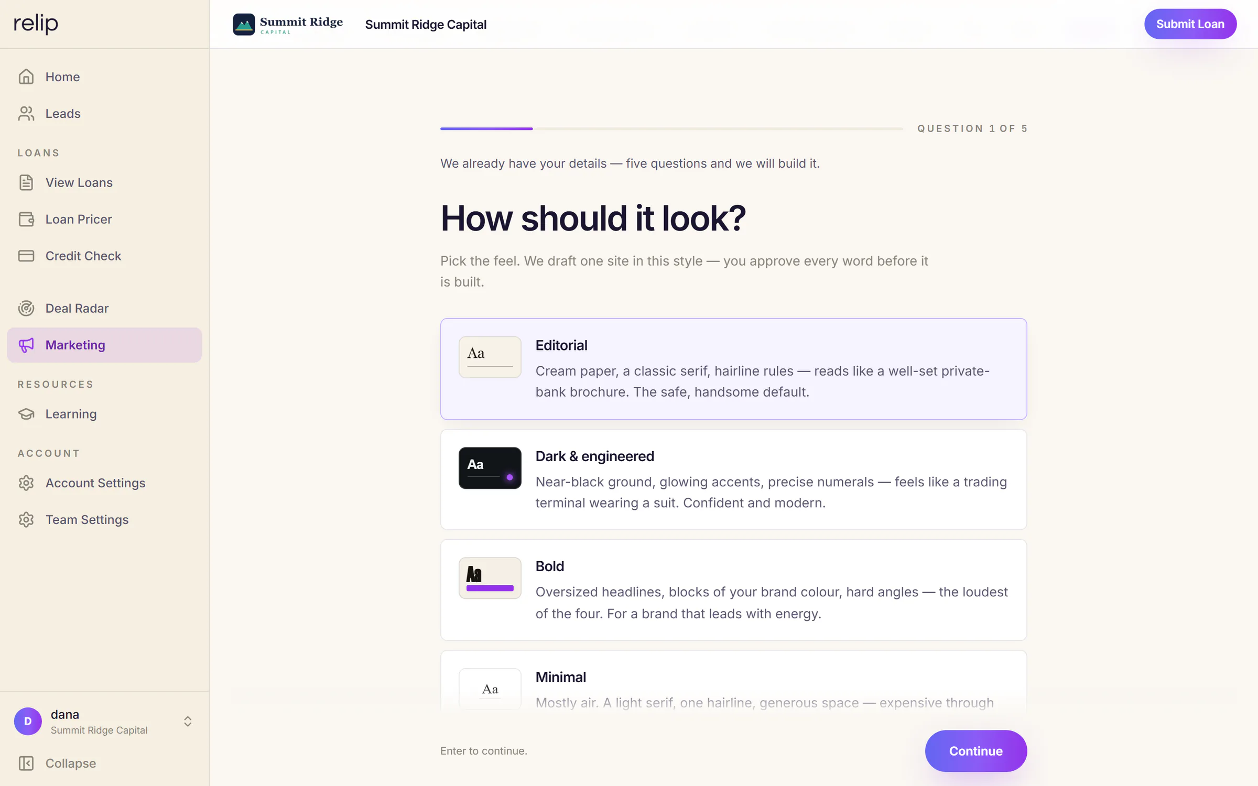The width and height of the screenshot is (1258, 786).
Task: Click the Leads people icon
Action: 26,114
